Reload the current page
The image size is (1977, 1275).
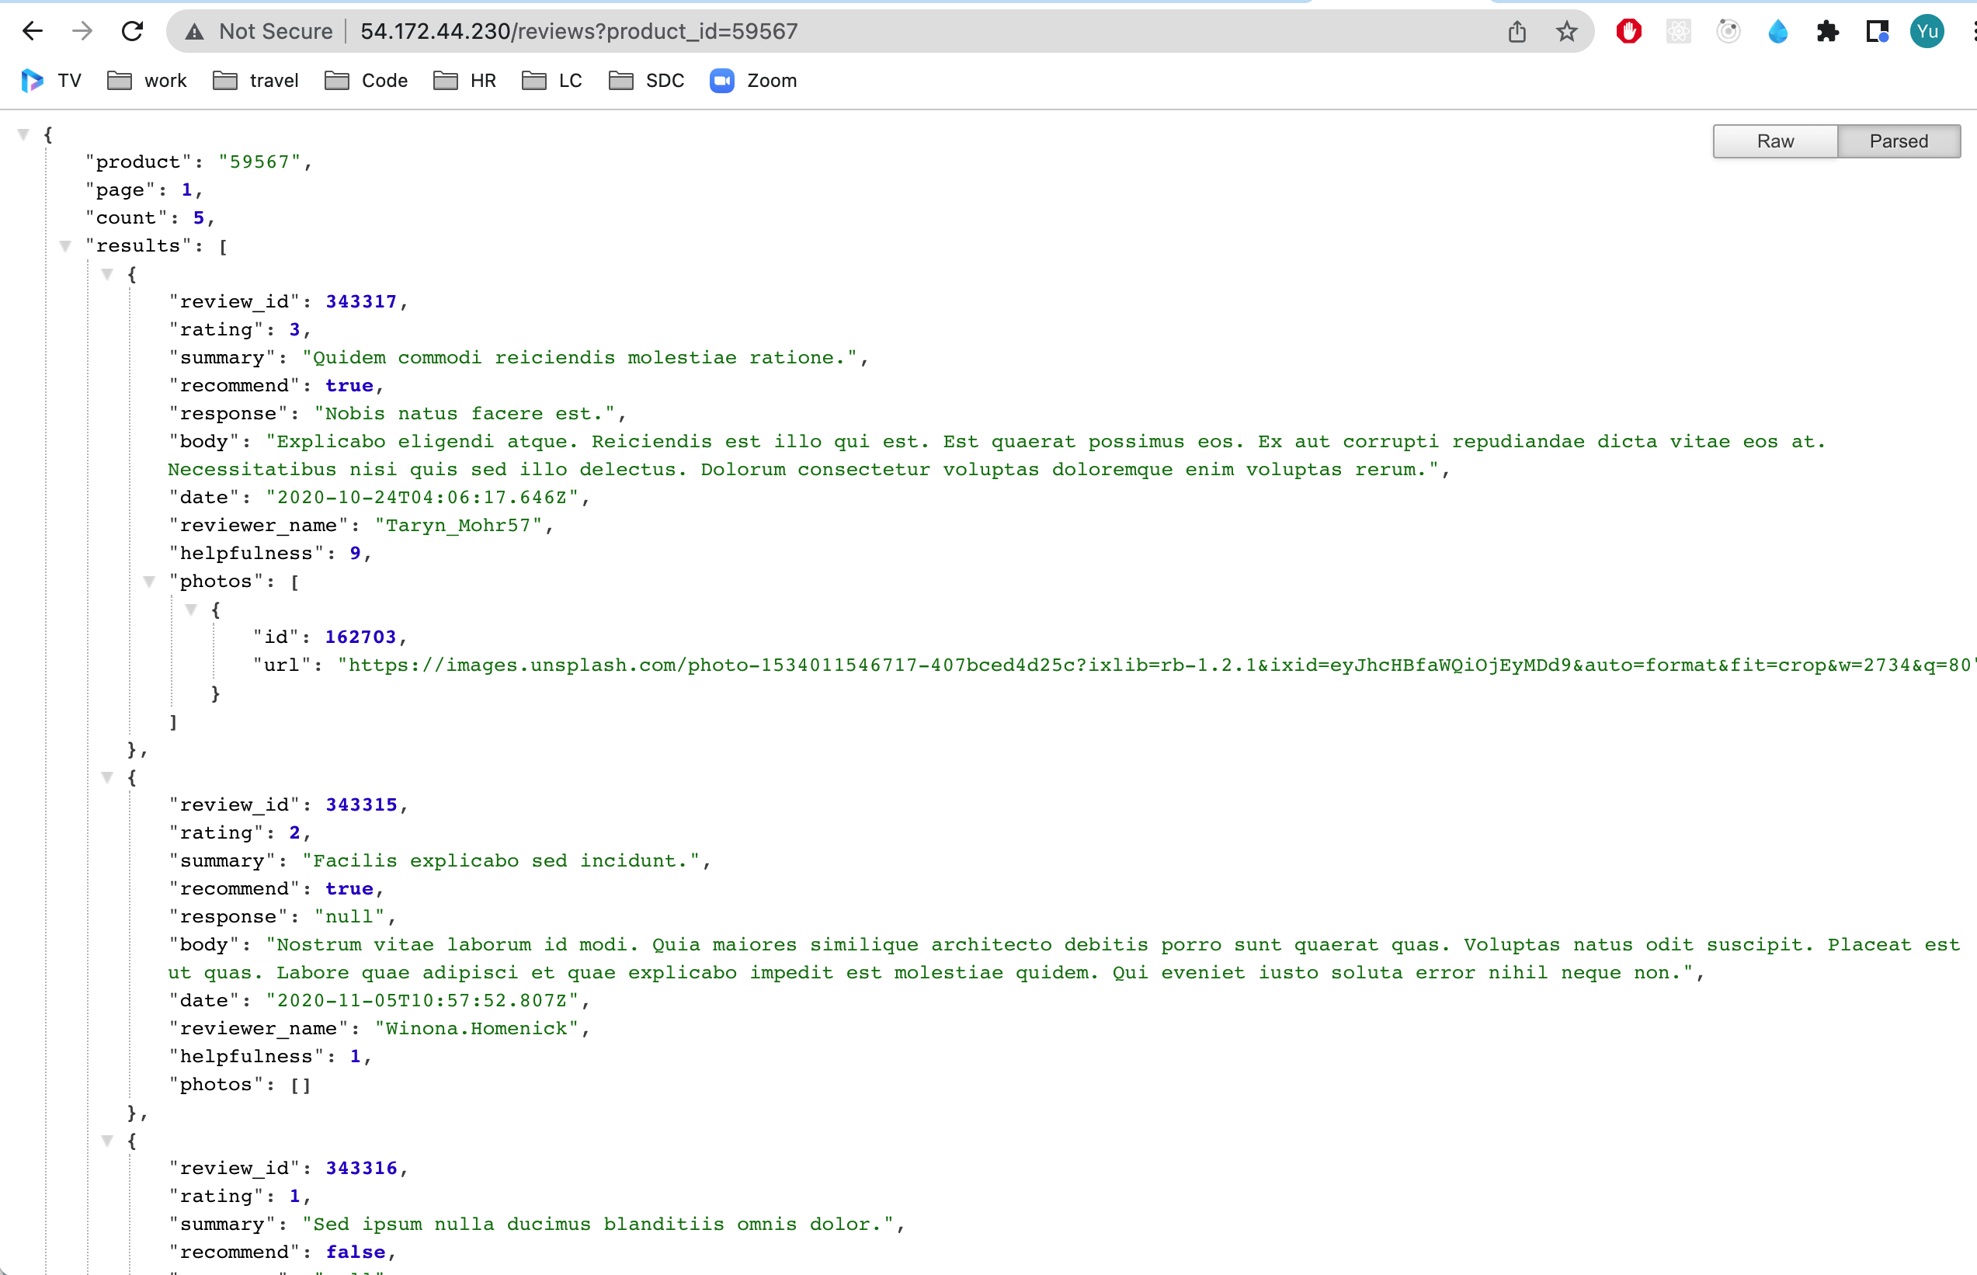(133, 32)
